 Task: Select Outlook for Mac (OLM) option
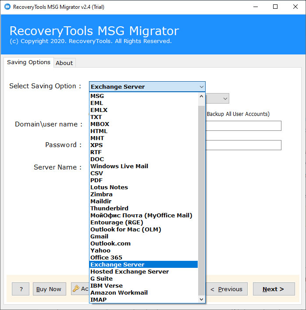tap(143, 229)
